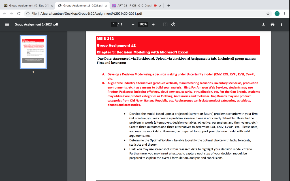Reload the current page

[x=19, y=13]
